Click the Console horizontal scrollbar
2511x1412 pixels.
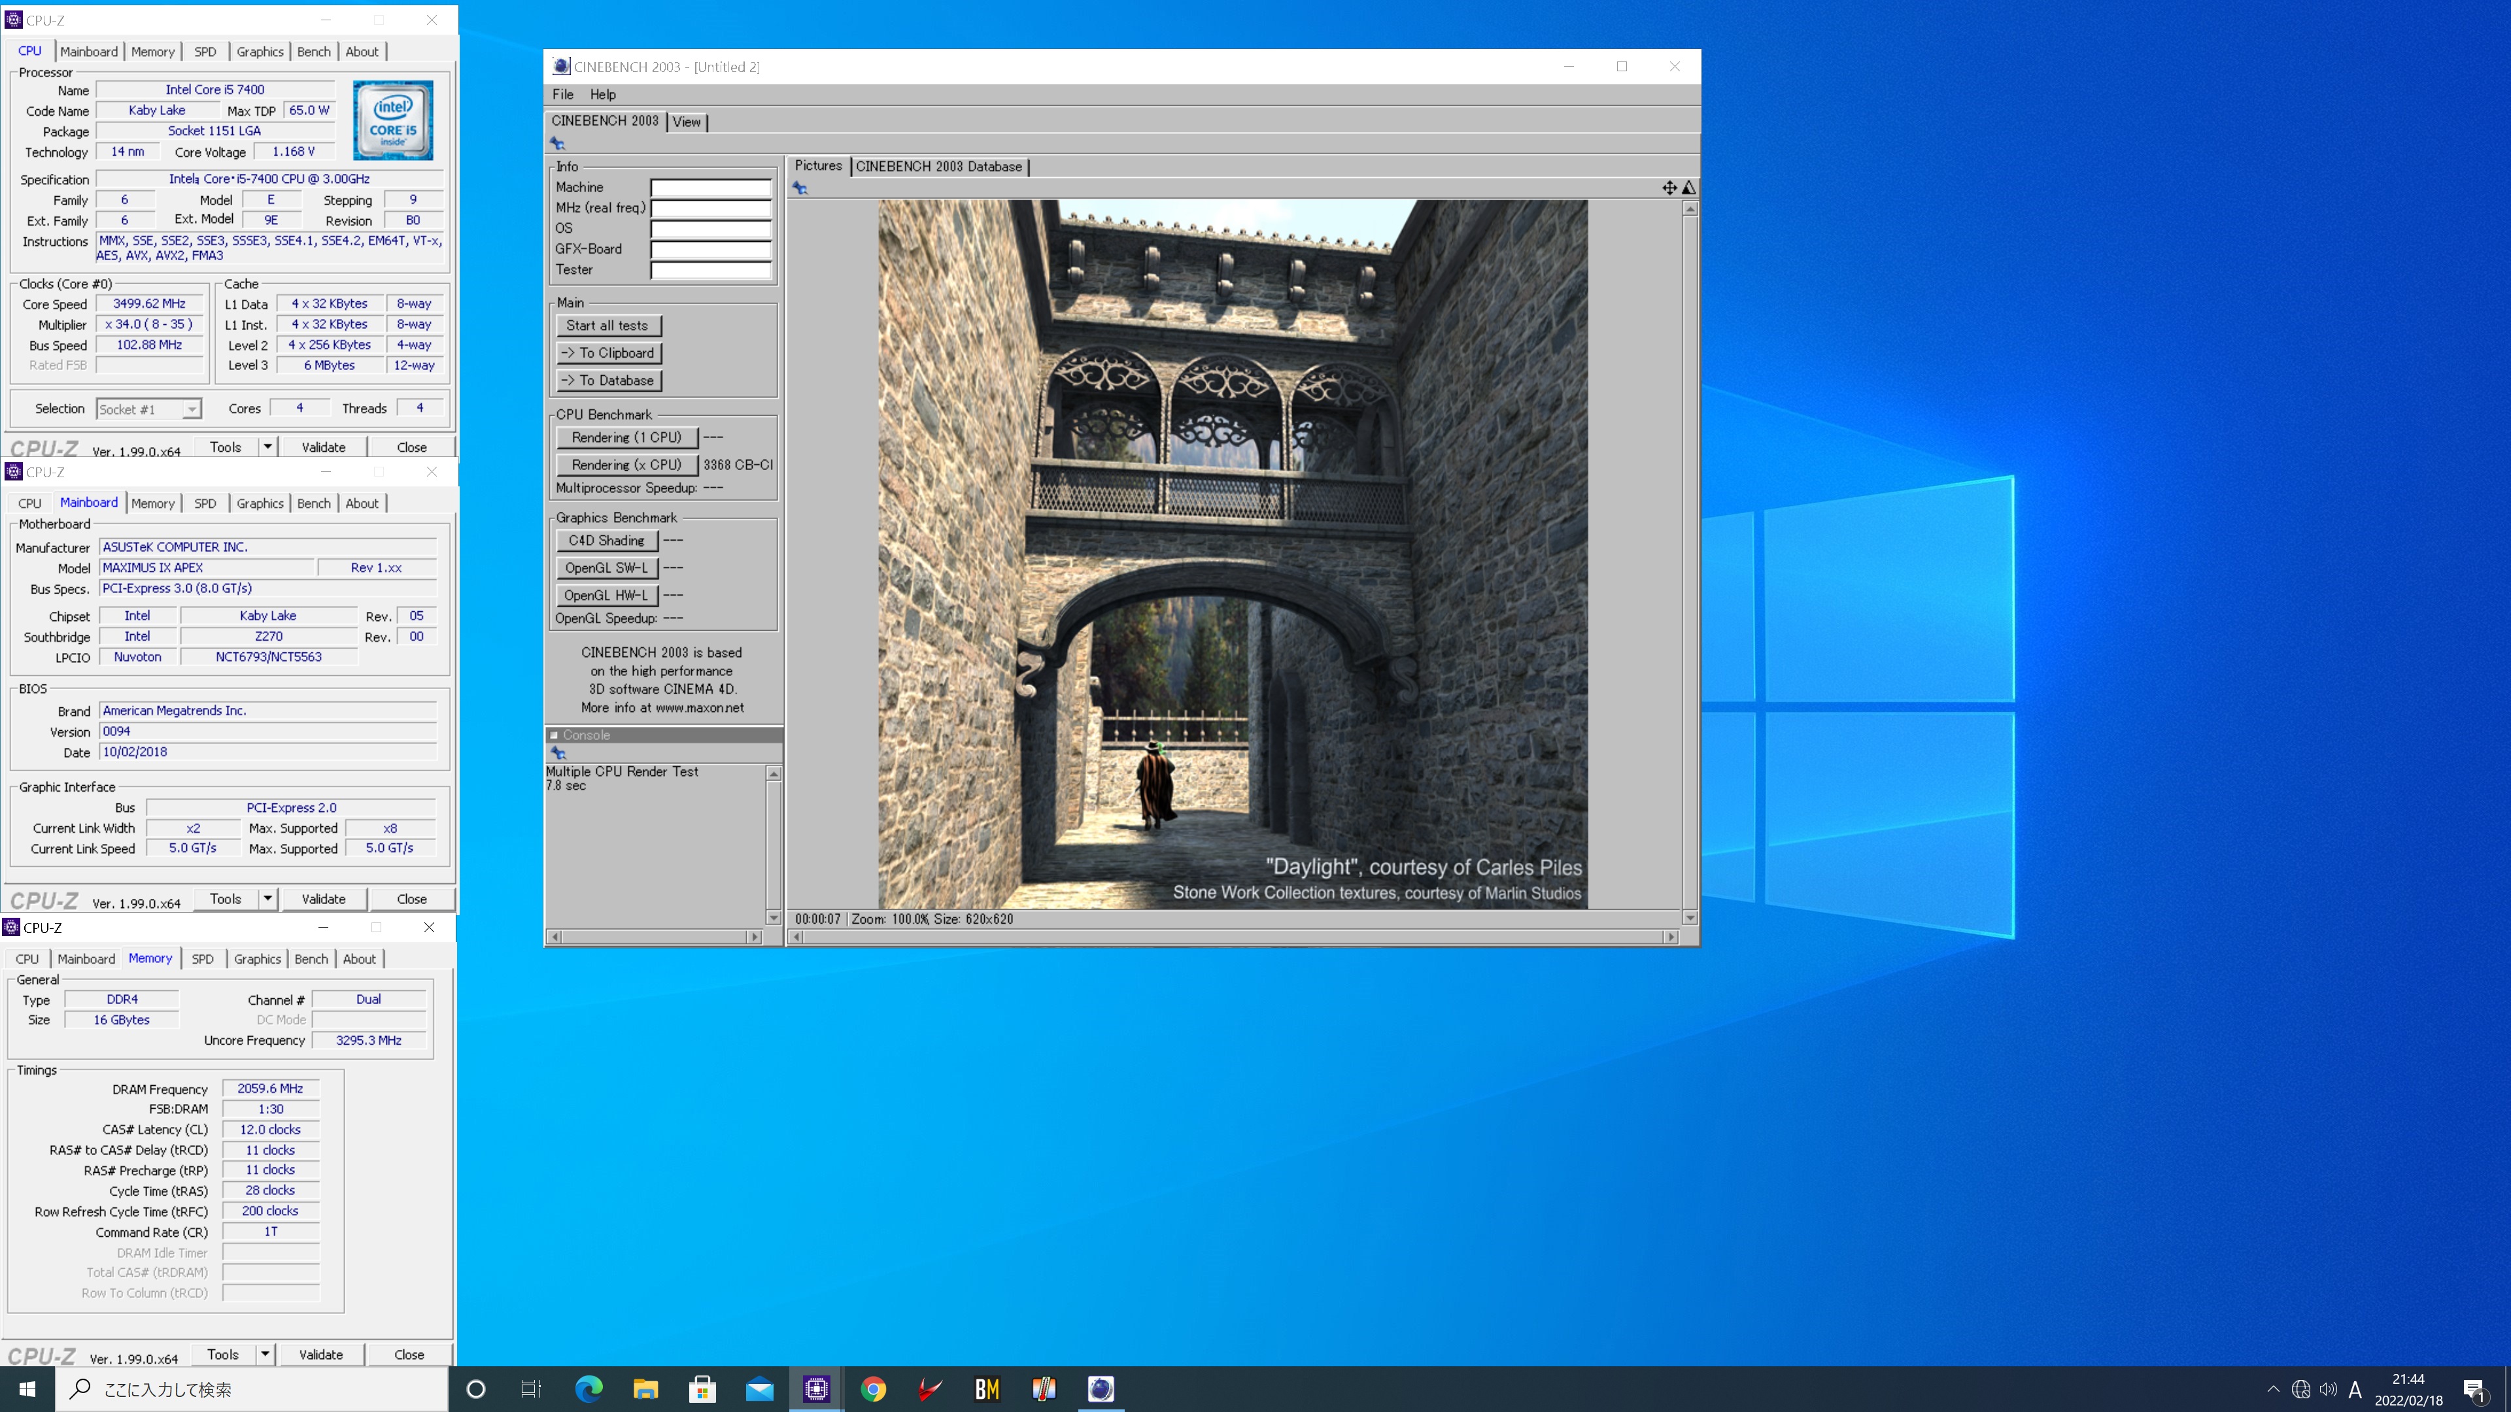654,937
